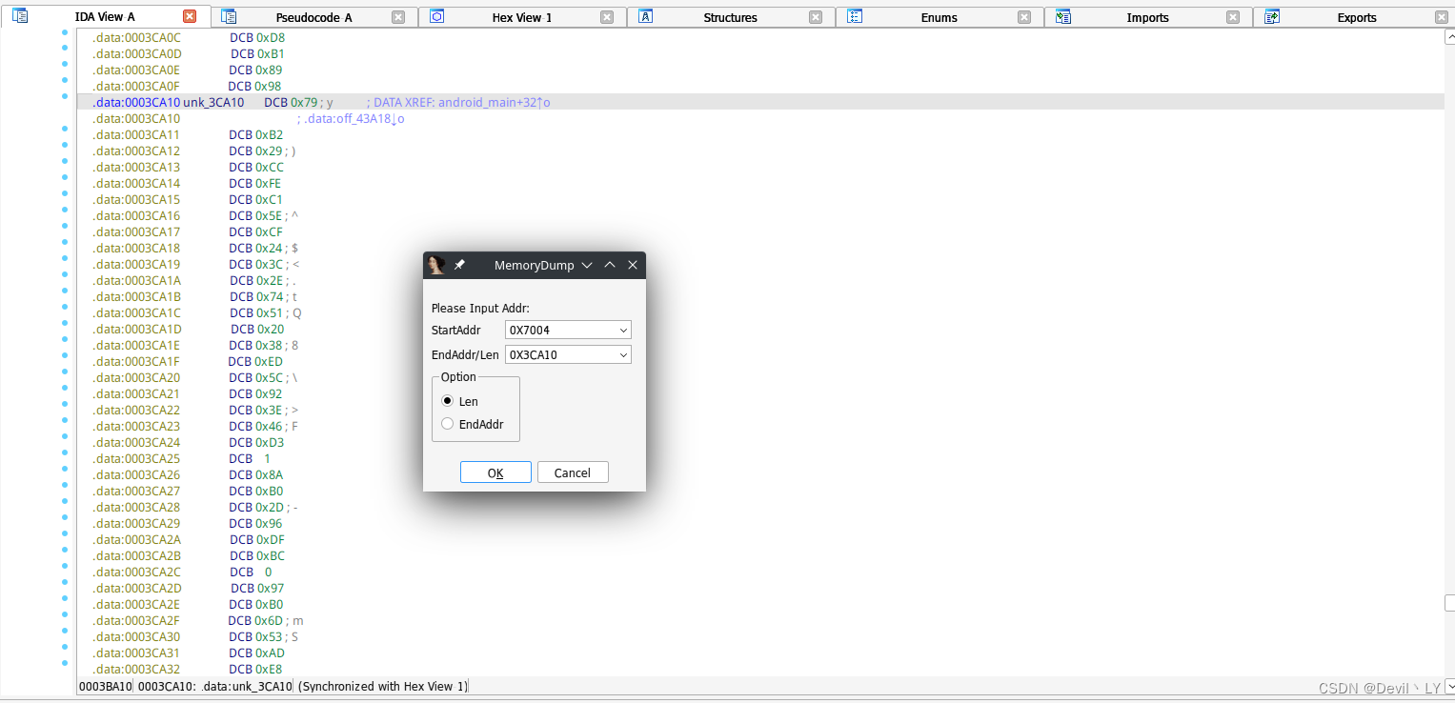Image resolution: width=1455 pixels, height=703 pixels.
Task: Switch to the Hex View 1 tab
Action: coord(522,17)
